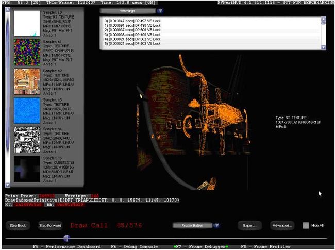Select sampler s3 blue texture thumbnail
335x250 pixels.
pyautogui.click(x=27, y=111)
